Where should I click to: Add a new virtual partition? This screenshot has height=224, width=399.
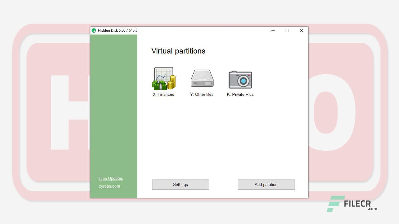[x=266, y=184]
